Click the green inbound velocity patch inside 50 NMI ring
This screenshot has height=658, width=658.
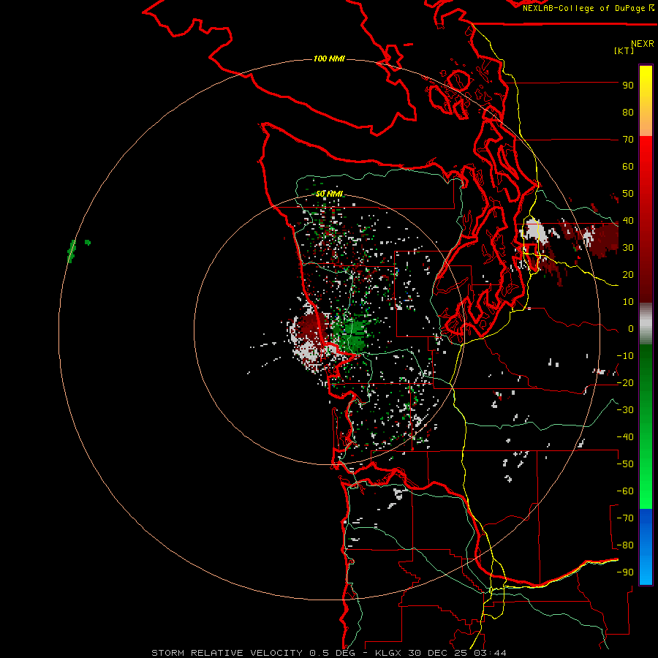tap(353, 334)
